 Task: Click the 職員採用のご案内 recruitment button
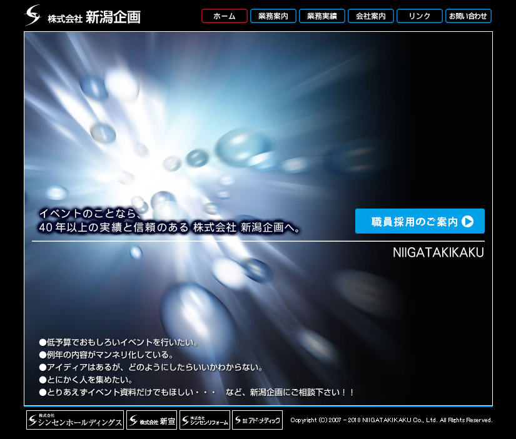[x=420, y=221]
